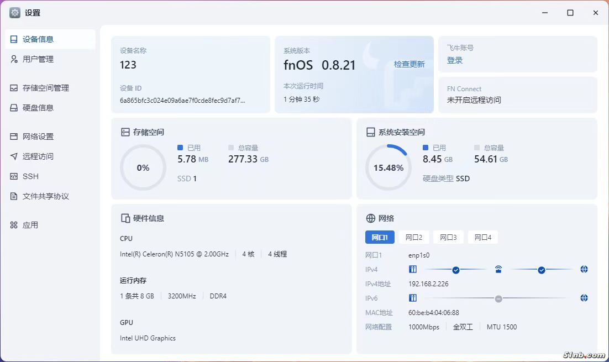Click the 0% storage usage ring
Screen dimensions: 609x362
[x=143, y=167]
